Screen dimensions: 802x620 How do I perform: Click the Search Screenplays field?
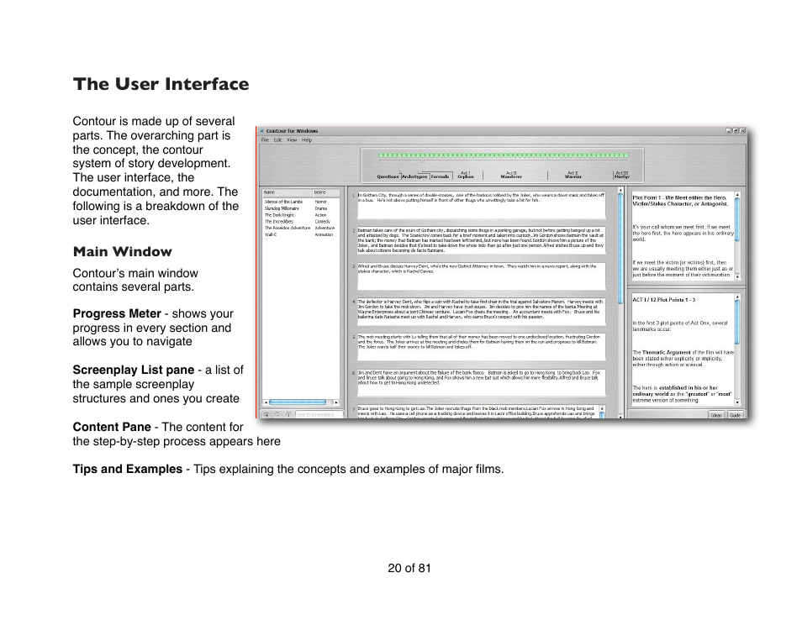pos(319,414)
